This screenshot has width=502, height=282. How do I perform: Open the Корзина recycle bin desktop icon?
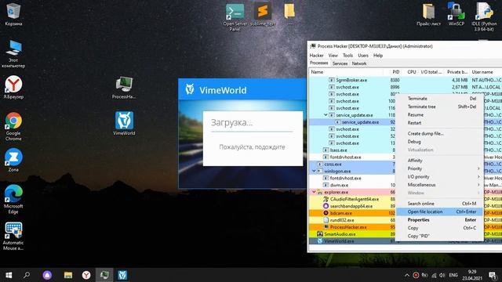[13, 14]
